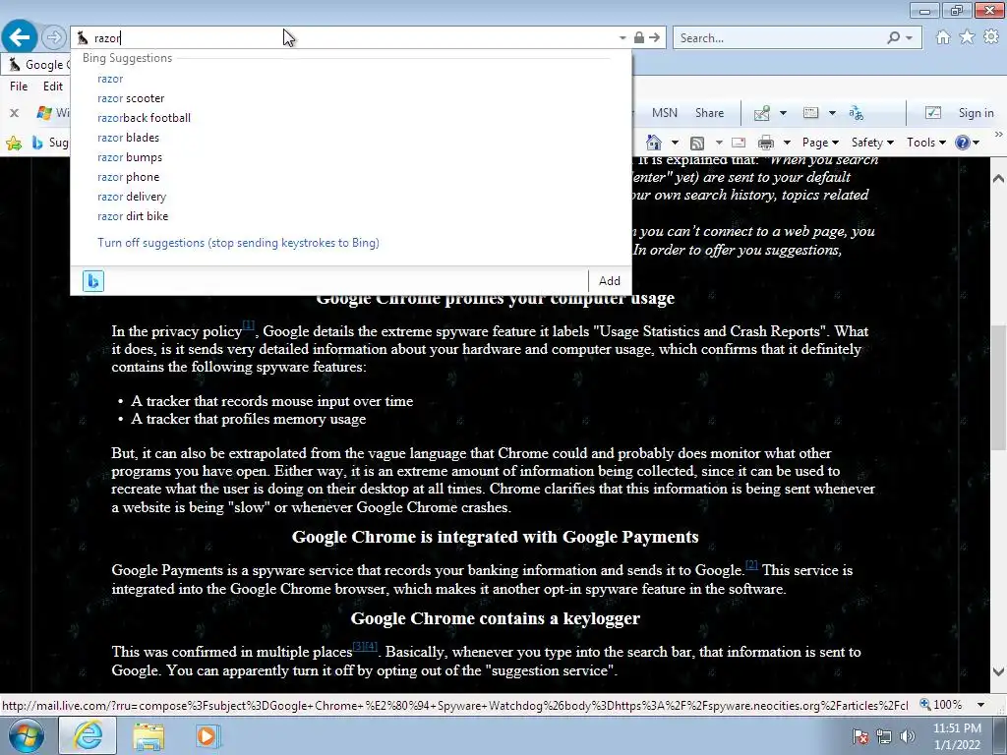Expand the Home icon dropdown arrow
Screen dimensions: 1007x755
(x=675, y=143)
